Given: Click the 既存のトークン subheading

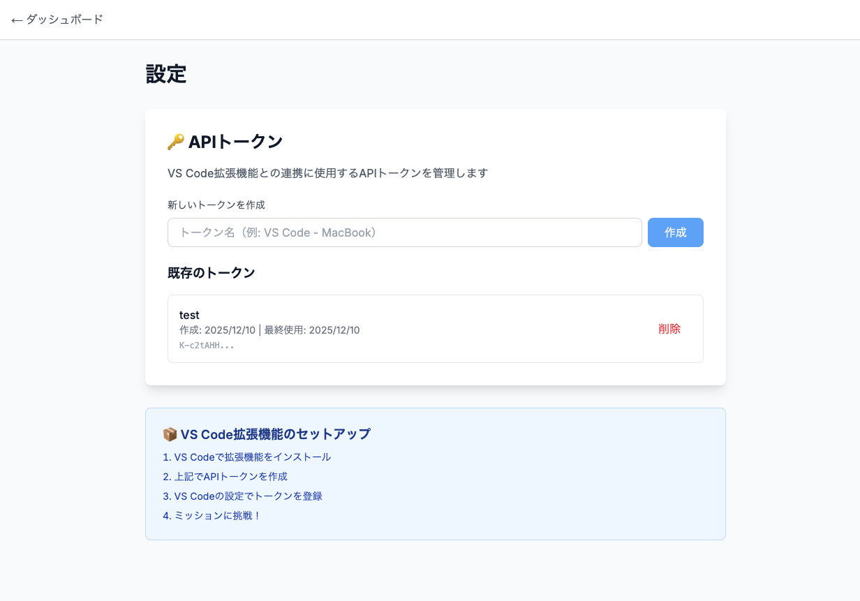Looking at the screenshot, I should (x=212, y=273).
